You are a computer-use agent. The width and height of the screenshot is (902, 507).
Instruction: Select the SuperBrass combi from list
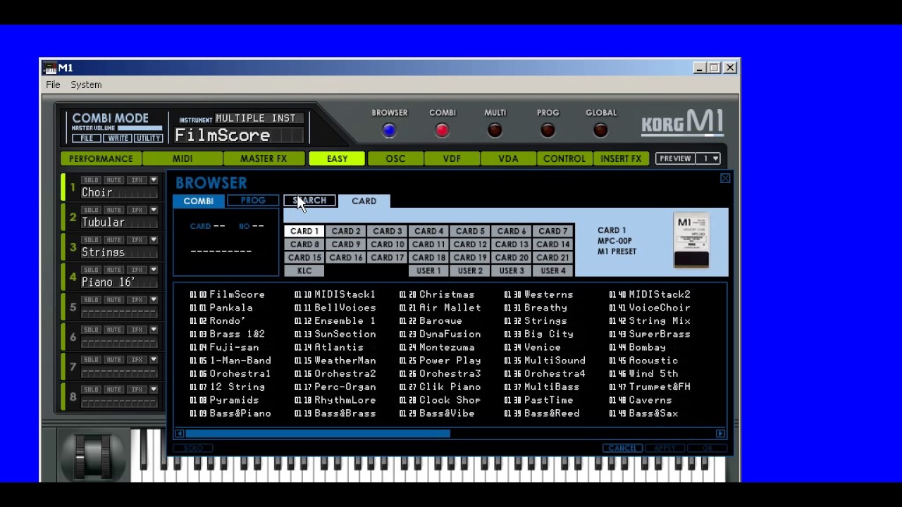[x=649, y=334]
